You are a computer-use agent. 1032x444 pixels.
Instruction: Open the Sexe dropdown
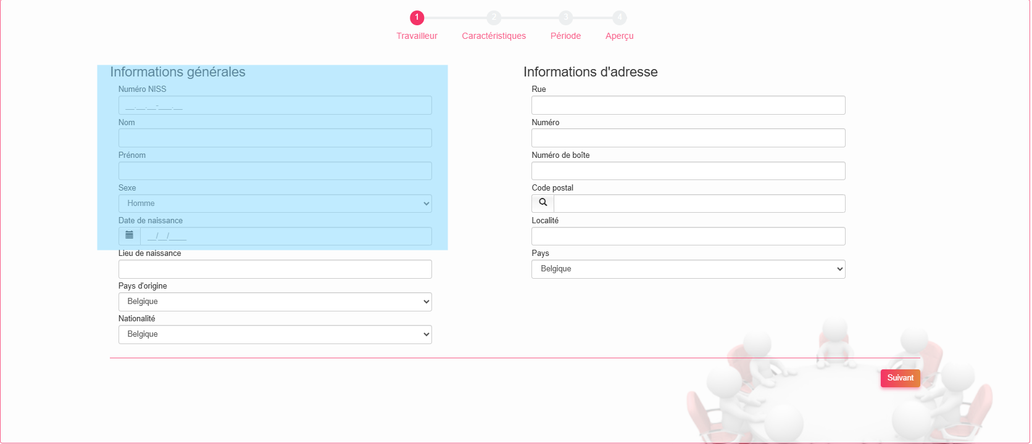click(x=275, y=203)
